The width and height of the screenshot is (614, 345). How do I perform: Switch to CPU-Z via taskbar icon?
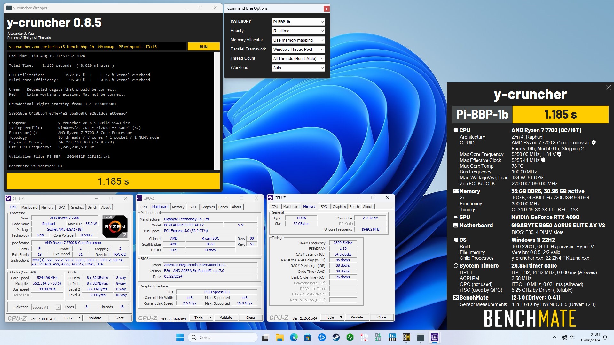434,337
